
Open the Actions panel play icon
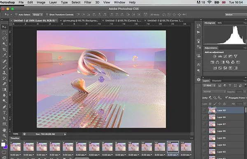pos(199,32)
